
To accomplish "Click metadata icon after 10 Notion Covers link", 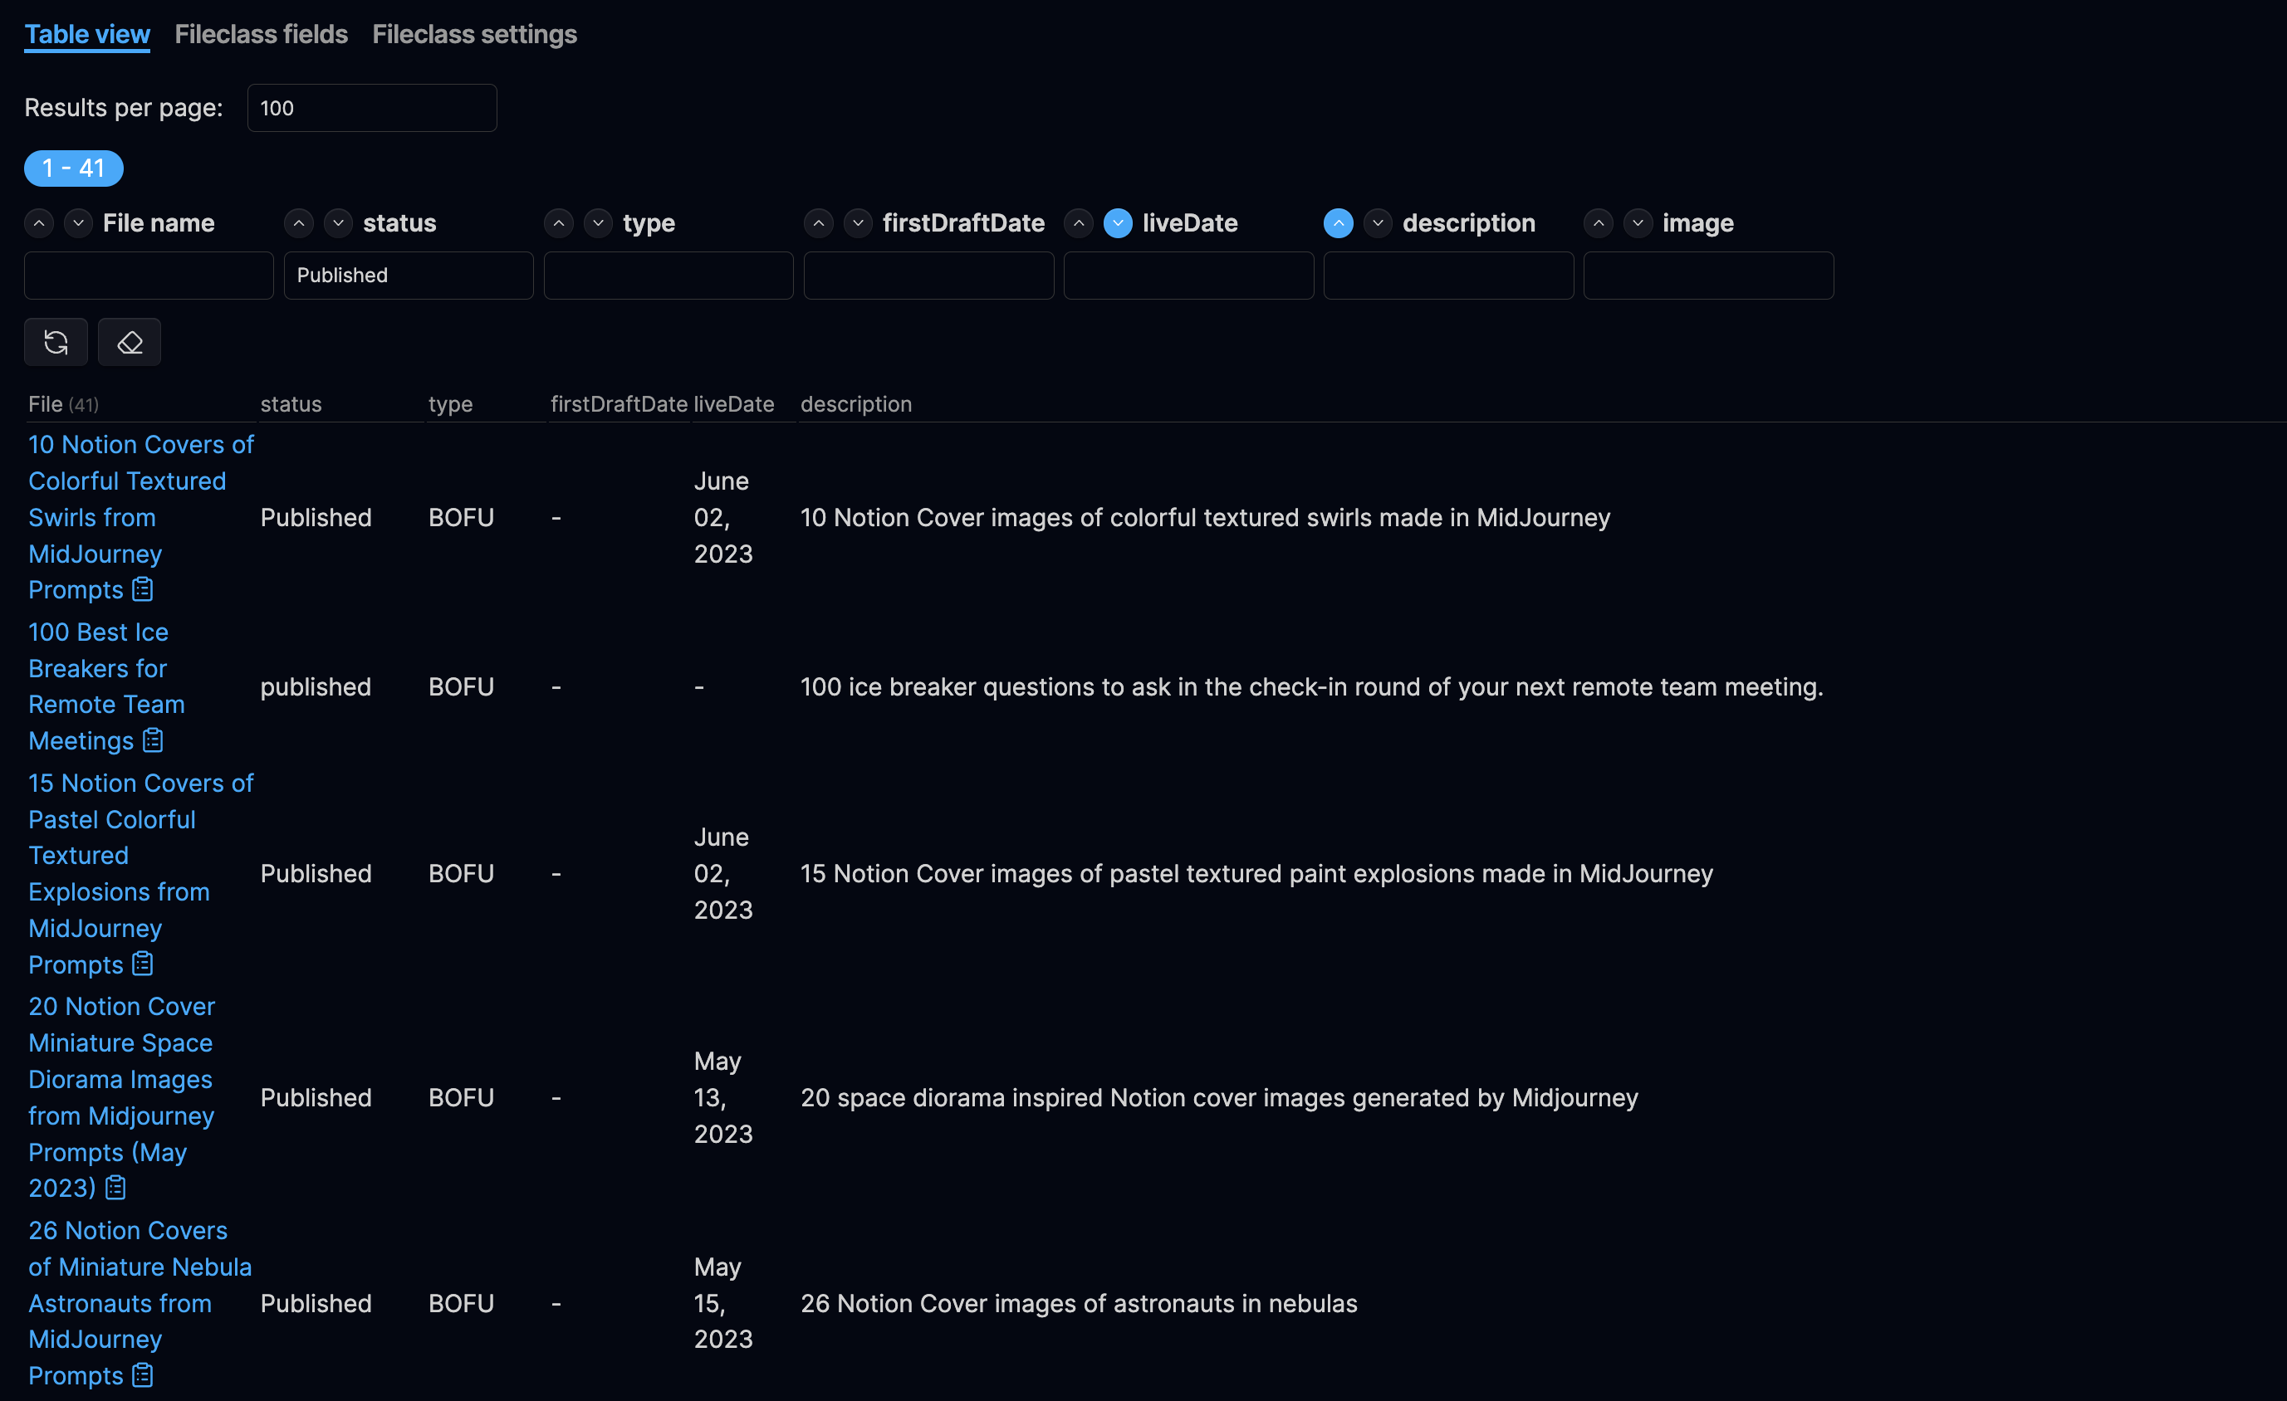I will click(x=142, y=589).
